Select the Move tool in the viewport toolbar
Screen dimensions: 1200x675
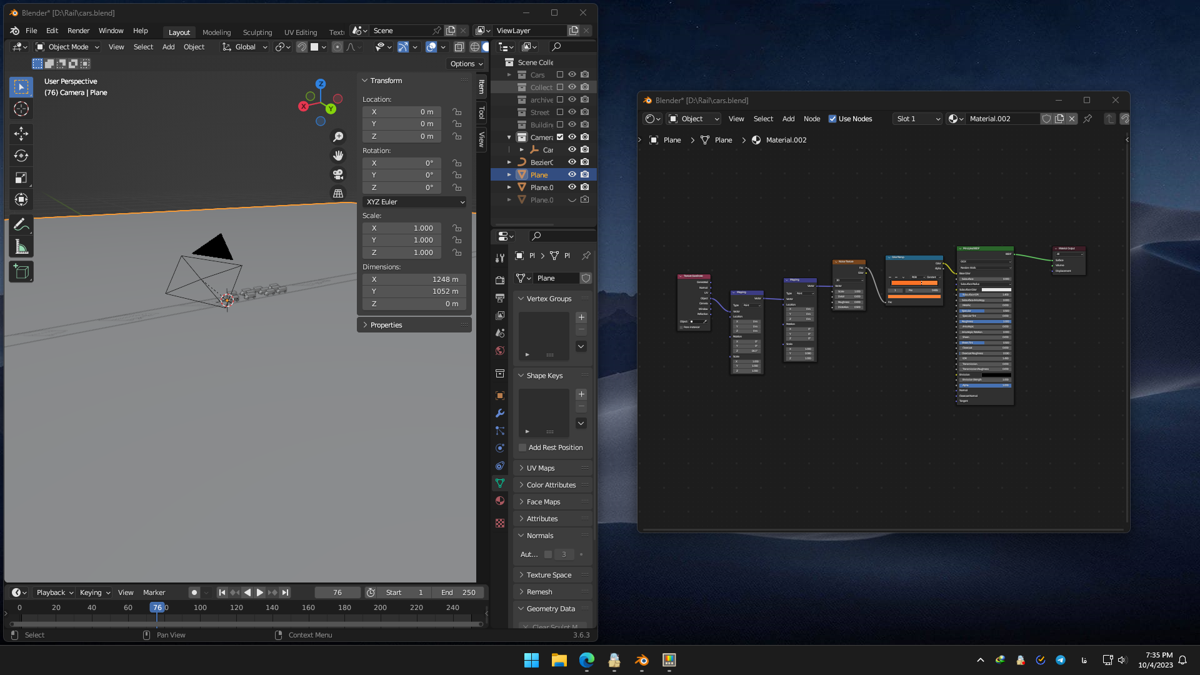click(21, 134)
